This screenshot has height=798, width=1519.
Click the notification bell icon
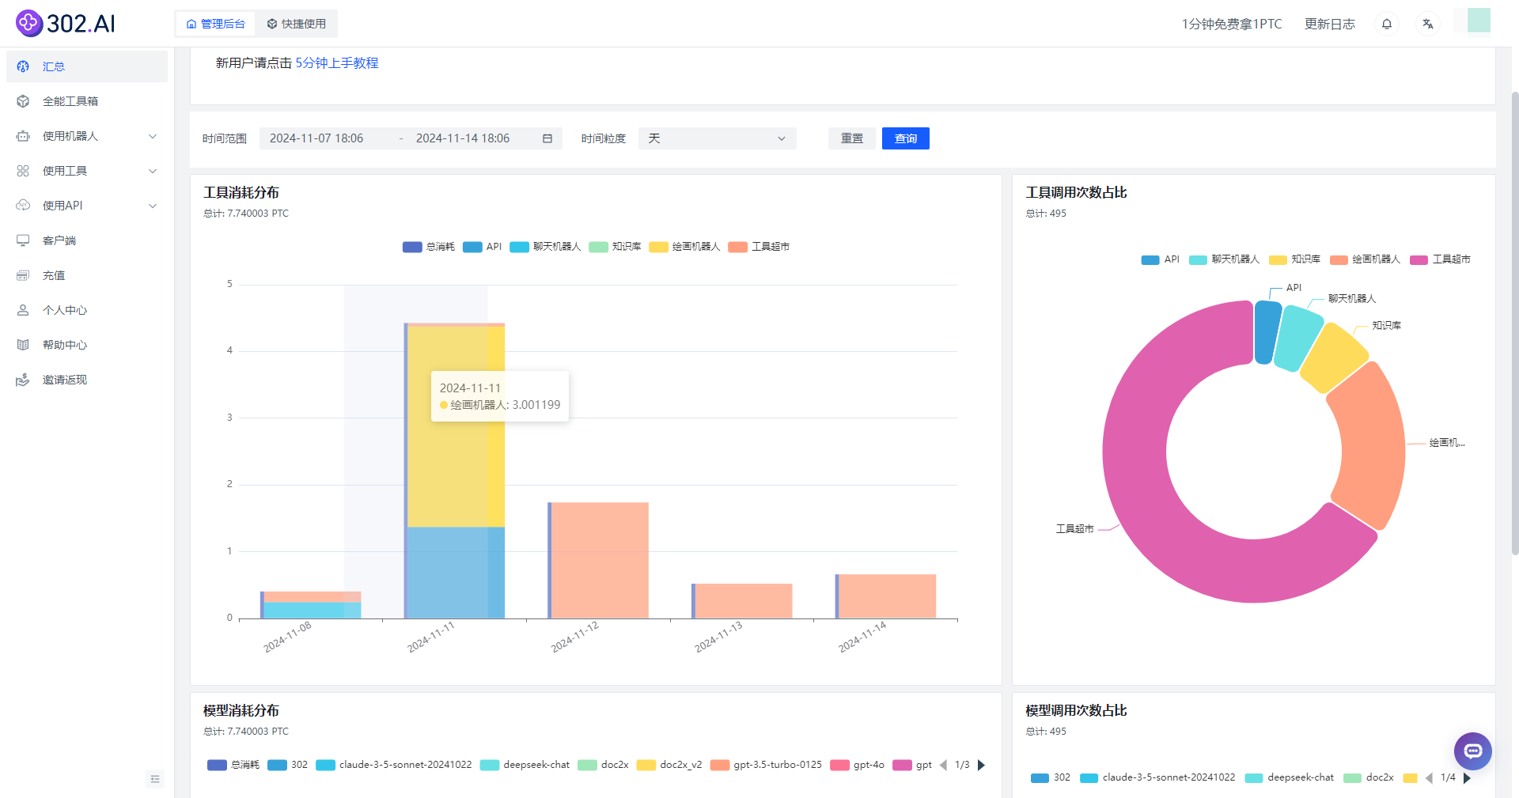point(1387,24)
